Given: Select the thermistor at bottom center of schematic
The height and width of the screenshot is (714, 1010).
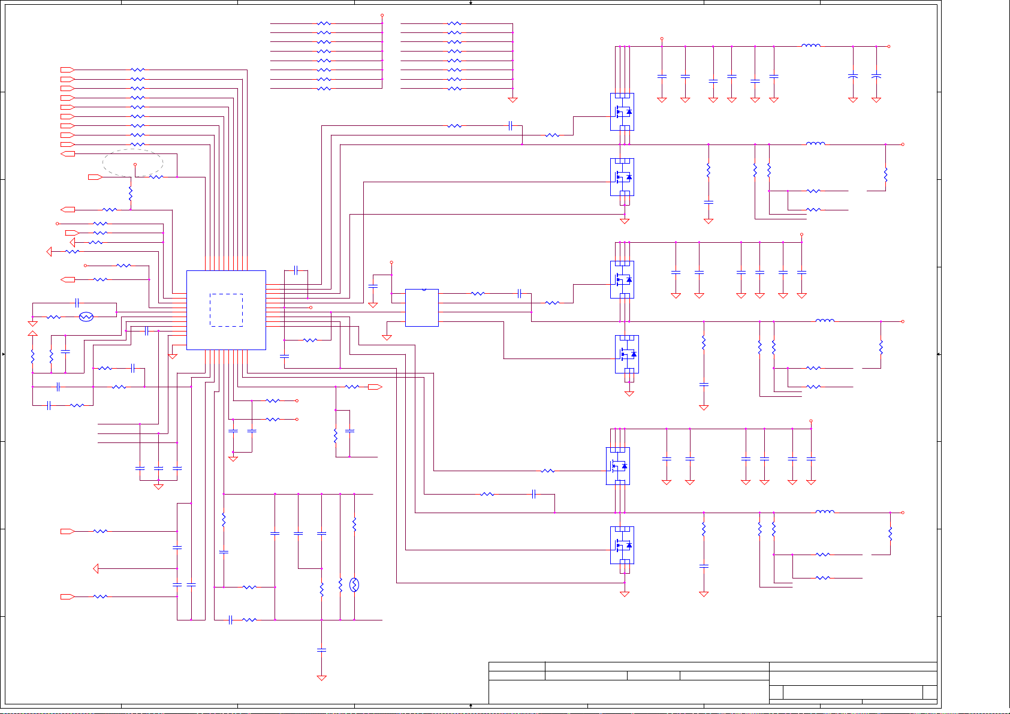Looking at the screenshot, I should tap(354, 585).
